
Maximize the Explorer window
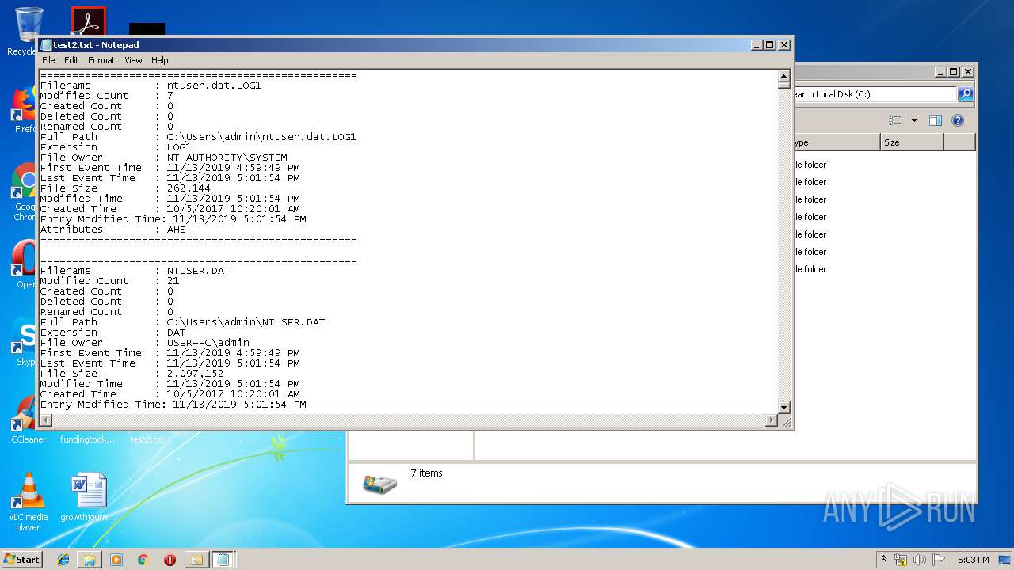pos(954,71)
